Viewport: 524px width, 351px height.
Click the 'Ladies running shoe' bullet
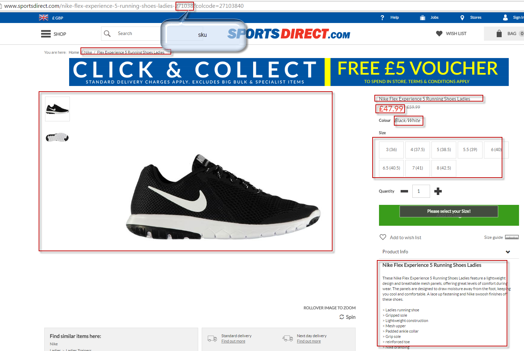pos(401,310)
